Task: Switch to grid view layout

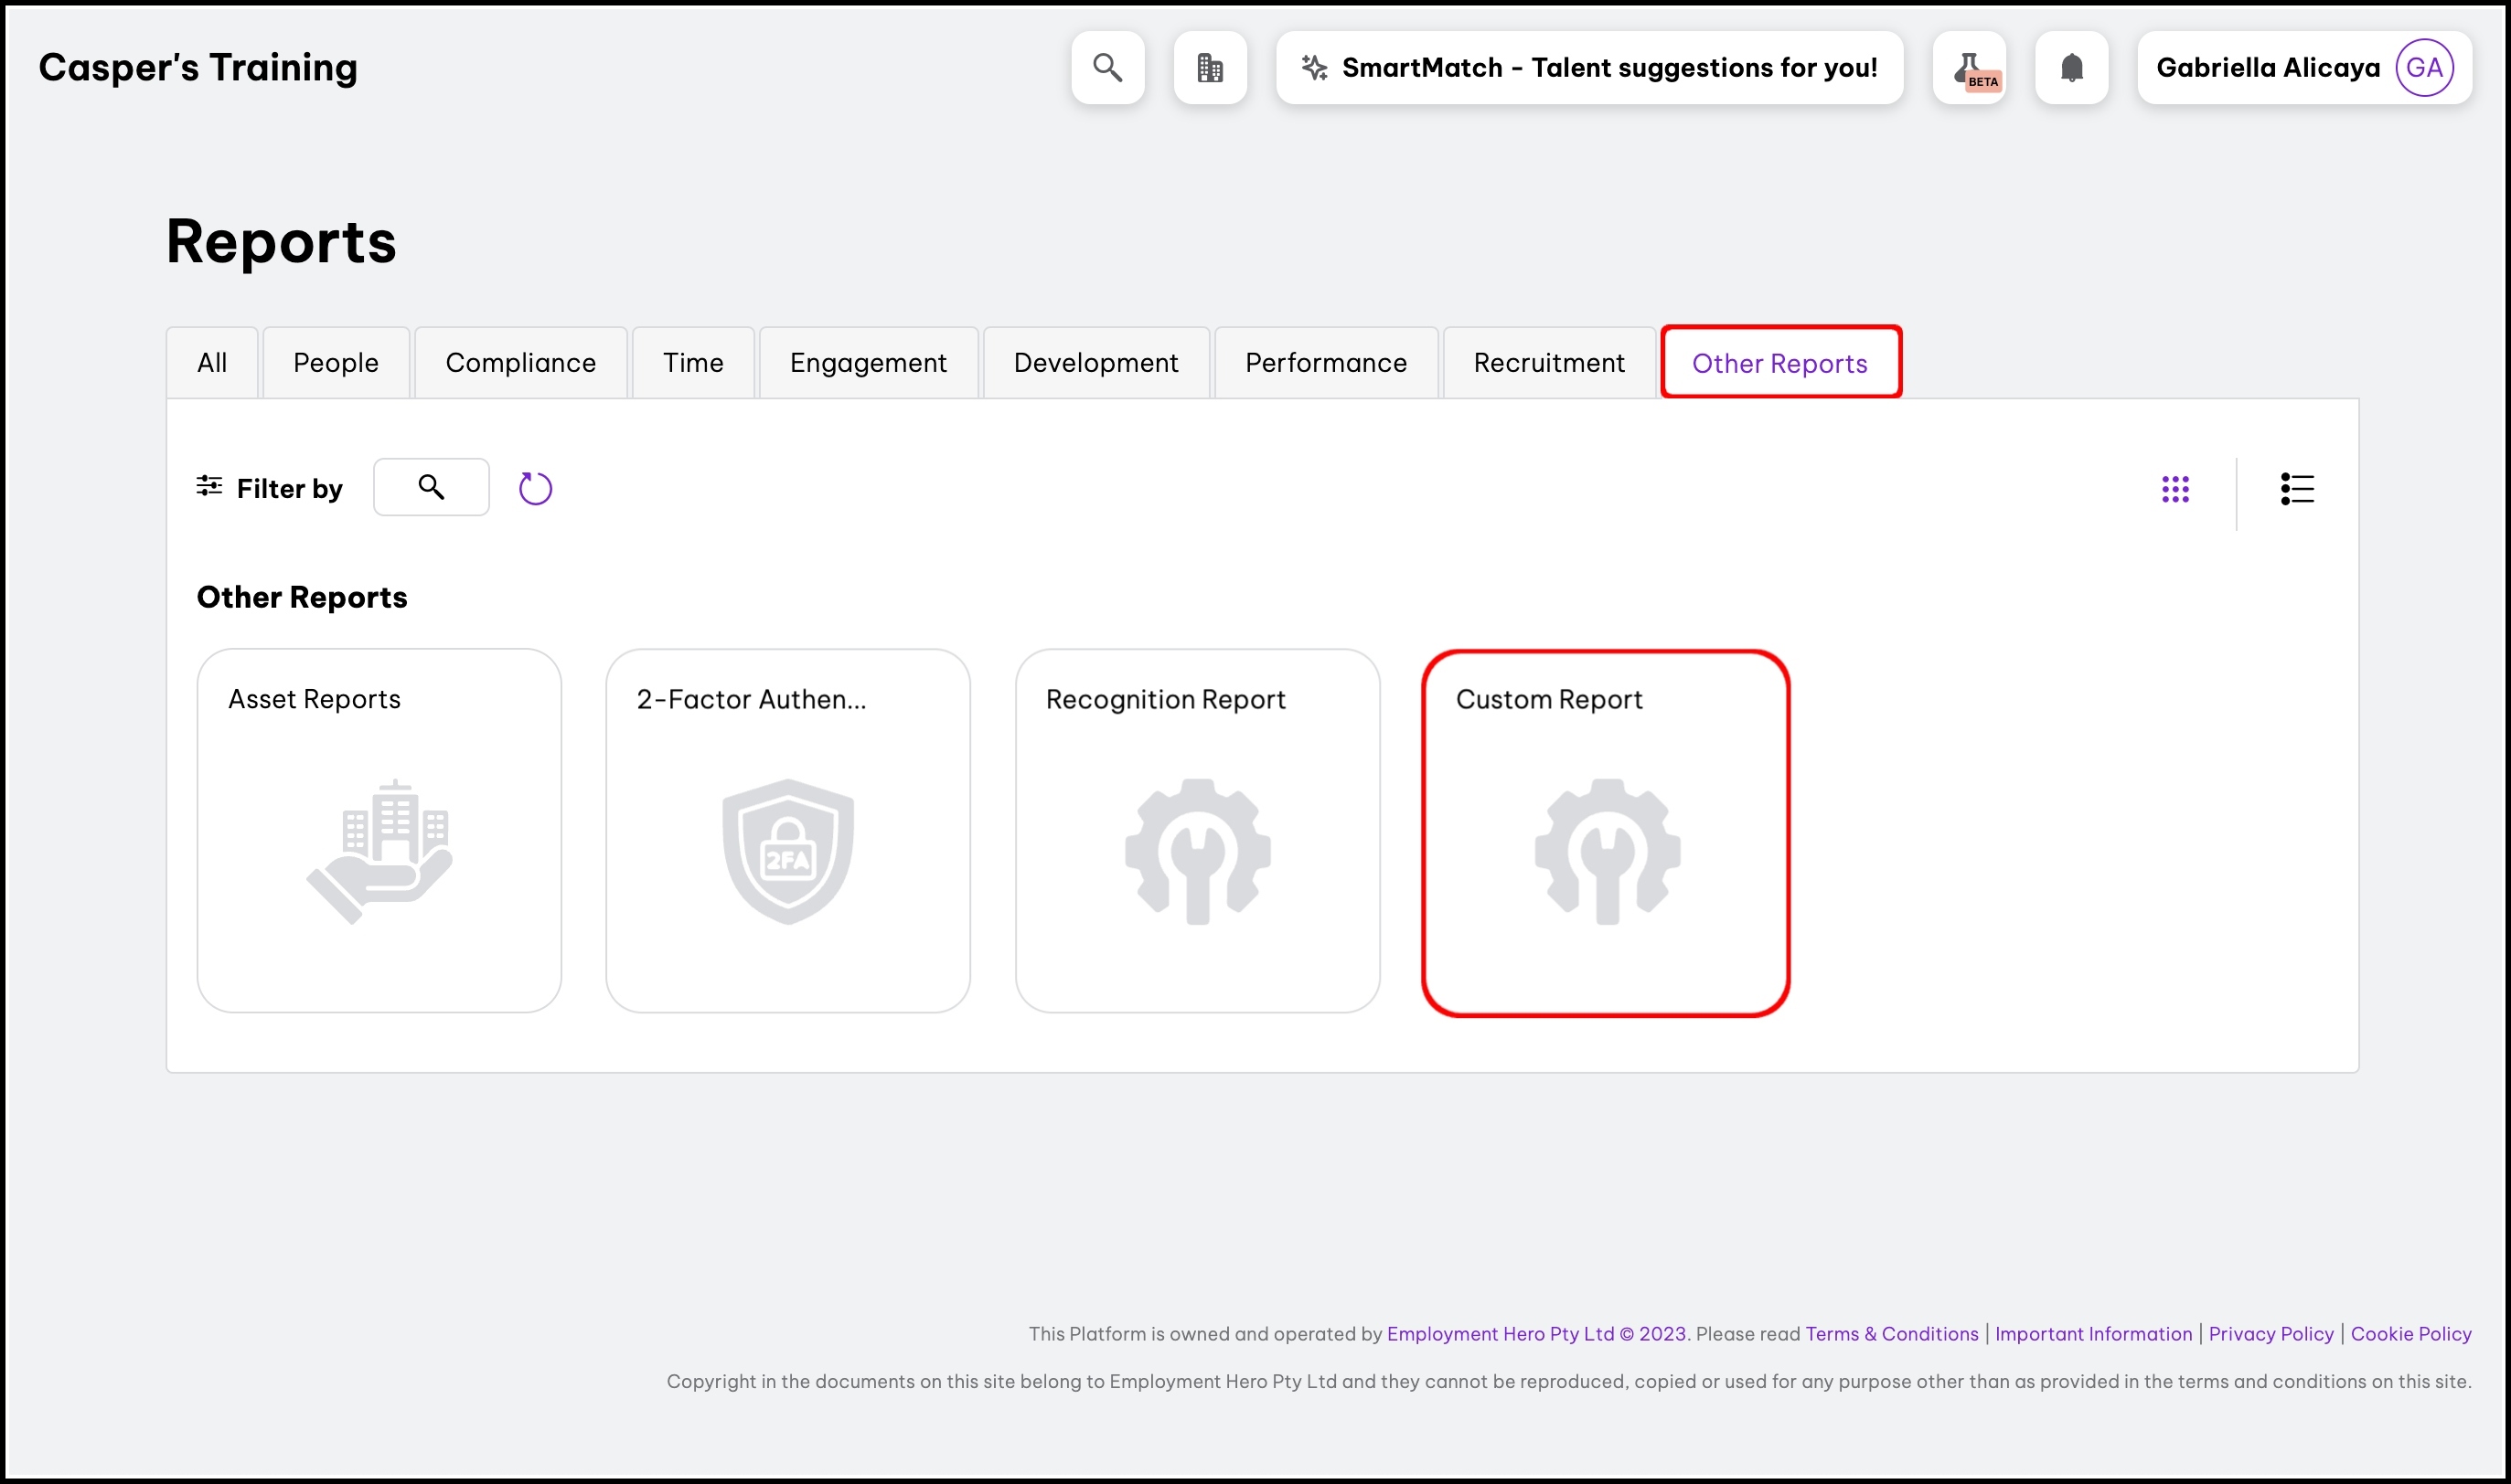Action: [2174, 489]
